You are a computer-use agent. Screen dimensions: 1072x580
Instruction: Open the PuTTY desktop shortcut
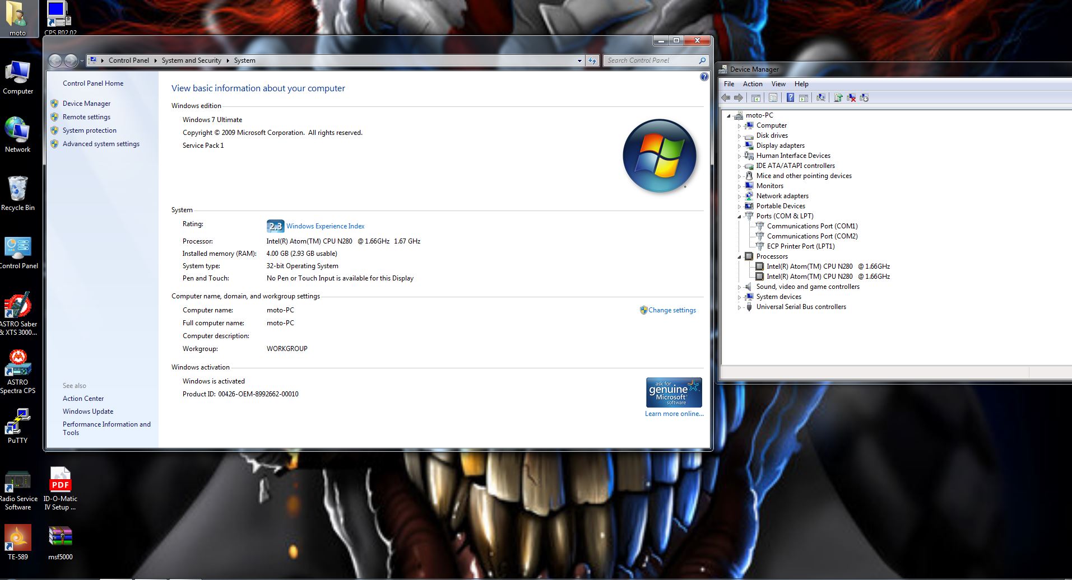pyautogui.click(x=17, y=425)
